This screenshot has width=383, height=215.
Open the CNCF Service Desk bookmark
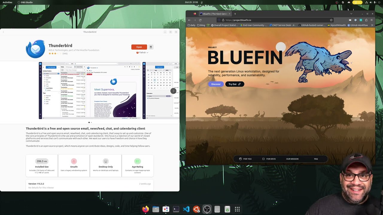(283, 25)
